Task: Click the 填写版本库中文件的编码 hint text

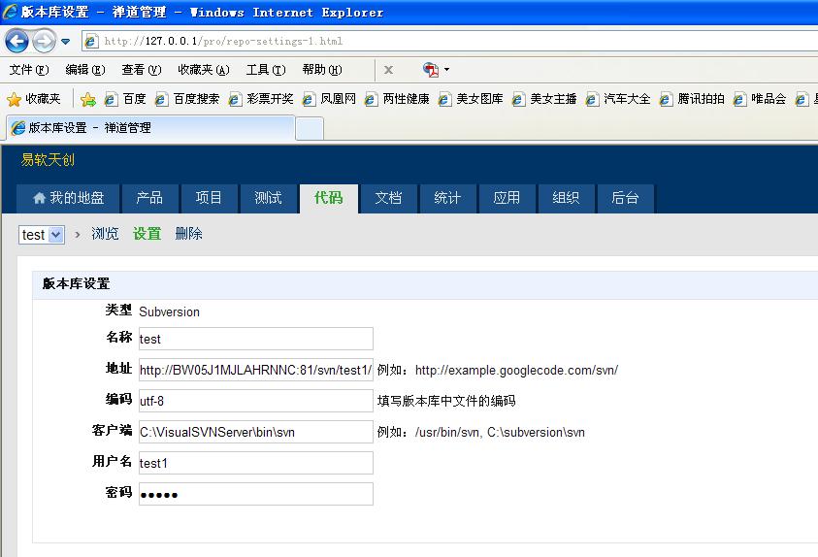Action: [x=446, y=401]
